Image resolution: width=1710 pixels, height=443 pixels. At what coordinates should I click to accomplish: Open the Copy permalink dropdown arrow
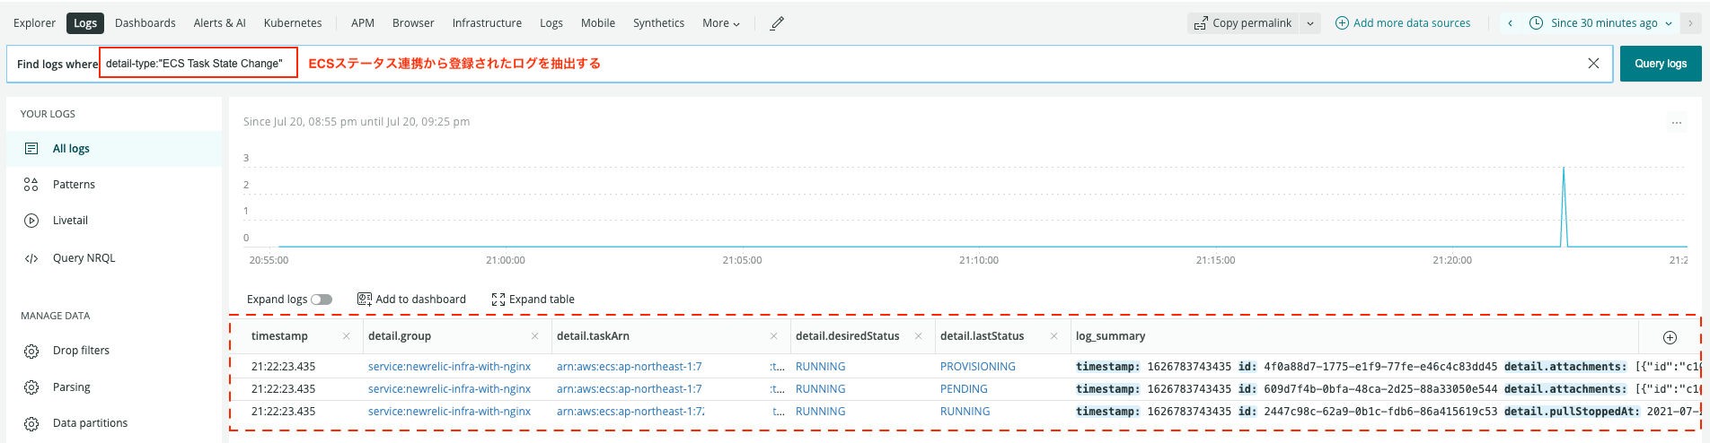(1310, 23)
